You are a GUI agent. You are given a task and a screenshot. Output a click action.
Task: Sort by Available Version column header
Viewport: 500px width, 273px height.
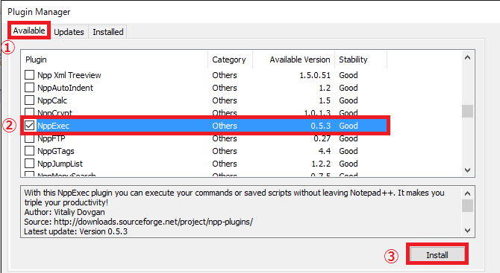(294, 60)
